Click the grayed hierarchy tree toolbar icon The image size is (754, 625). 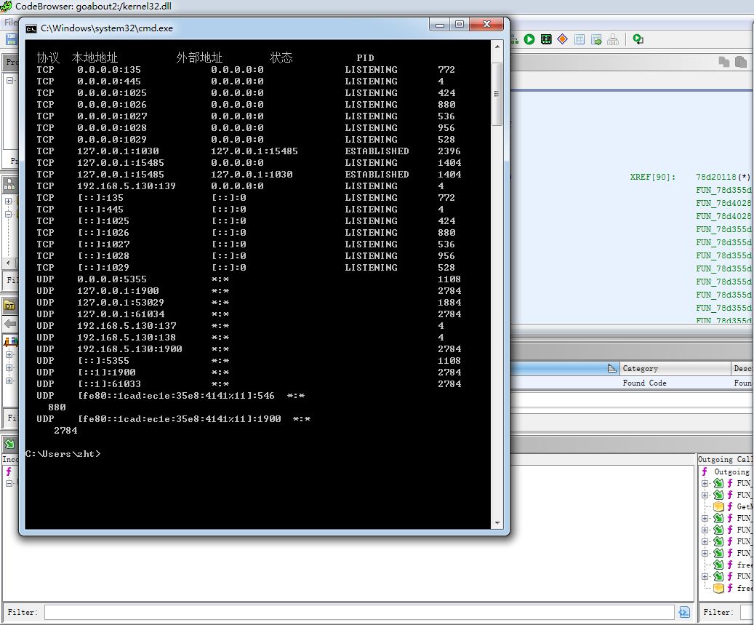tap(613, 39)
